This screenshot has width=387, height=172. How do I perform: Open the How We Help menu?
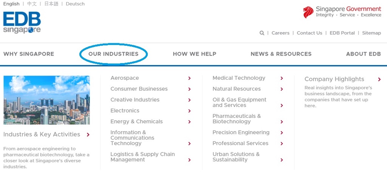[195, 54]
